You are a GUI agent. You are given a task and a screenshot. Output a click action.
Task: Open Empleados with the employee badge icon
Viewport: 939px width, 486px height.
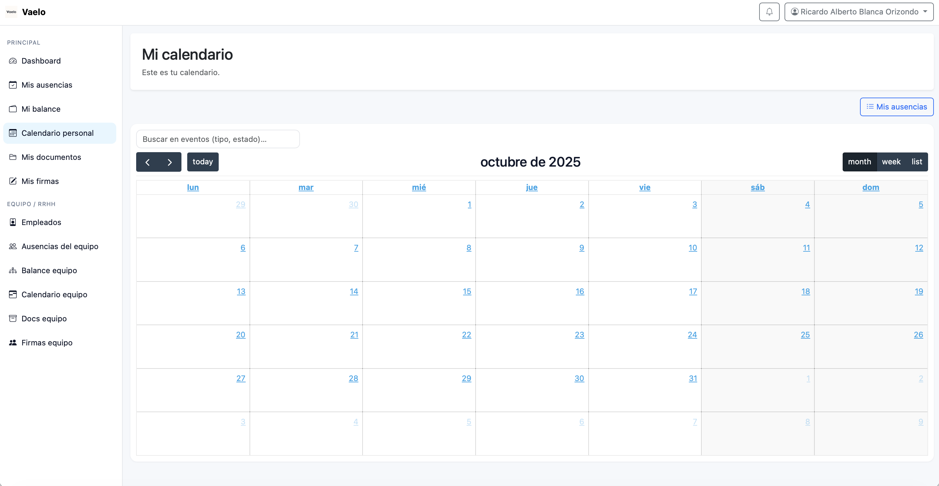point(13,222)
